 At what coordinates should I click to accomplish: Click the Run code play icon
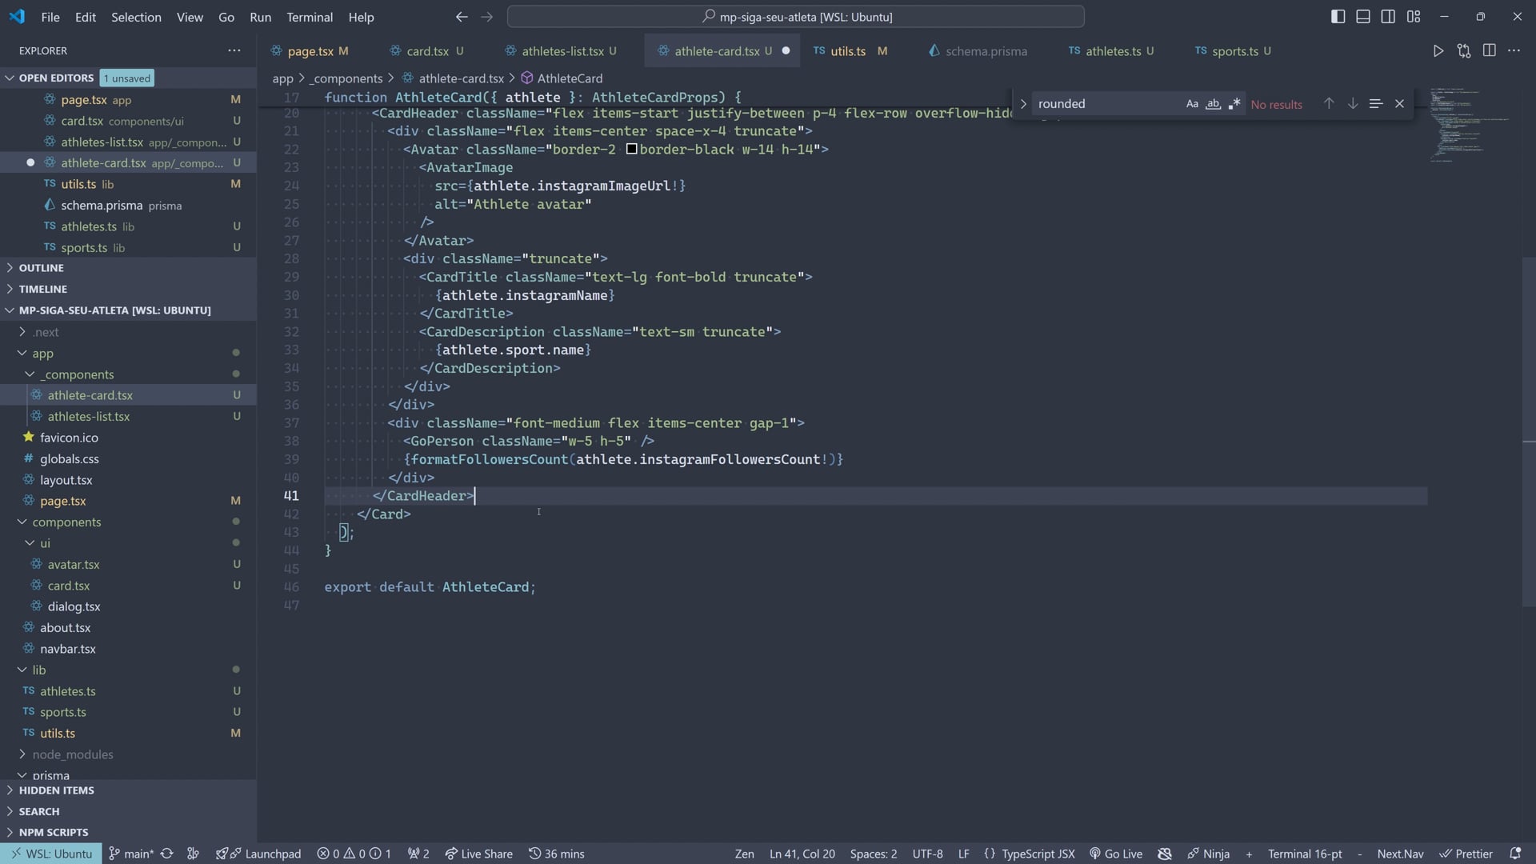tap(1438, 51)
